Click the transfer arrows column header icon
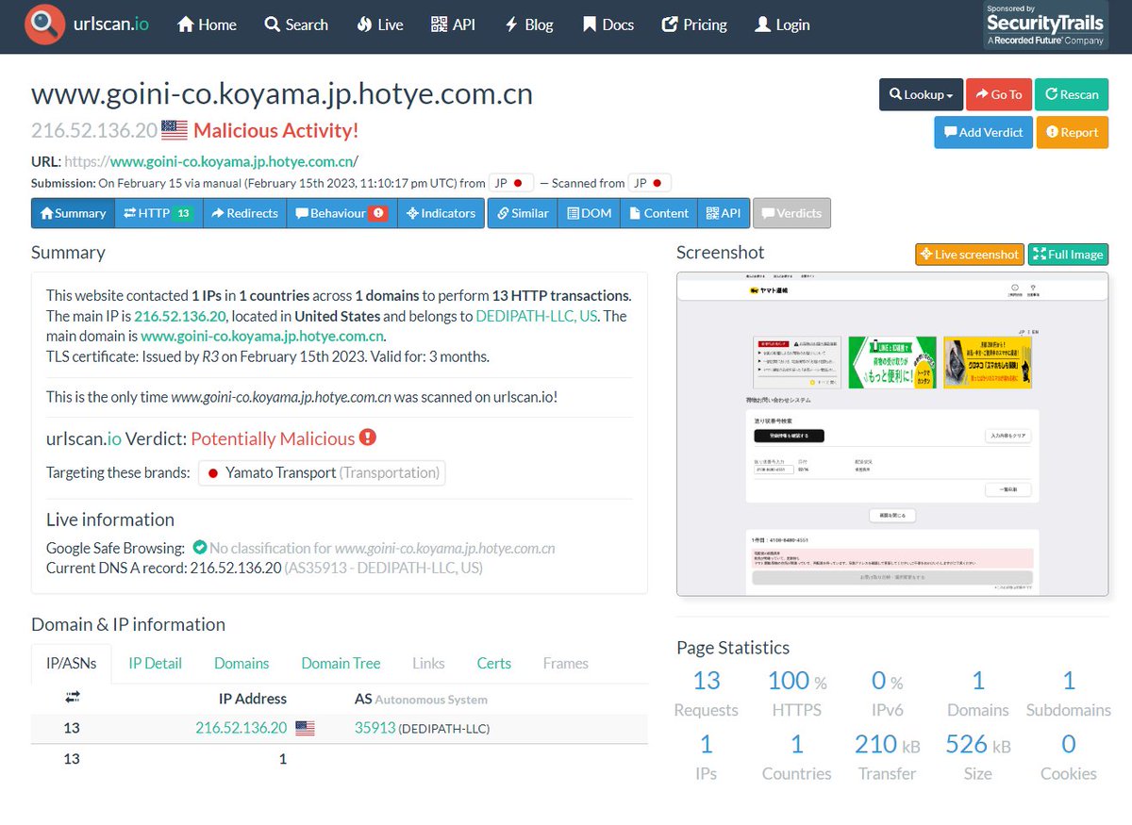The image size is (1132, 825). pos(72,698)
